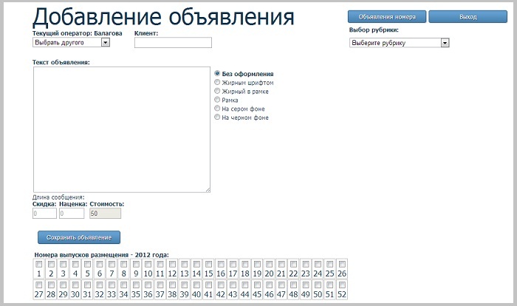This screenshot has width=517, height=306.
Task: Select the 'Жирным шрифтом' radio option
Action: click(217, 82)
